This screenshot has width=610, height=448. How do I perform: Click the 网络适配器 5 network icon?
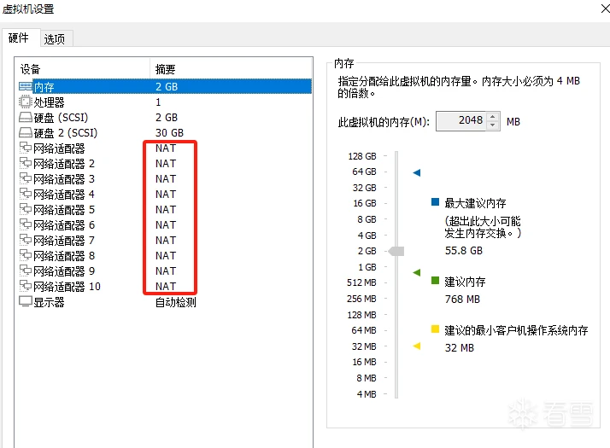click(x=26, y=209)
